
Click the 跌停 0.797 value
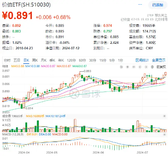[x=107, y=31]
